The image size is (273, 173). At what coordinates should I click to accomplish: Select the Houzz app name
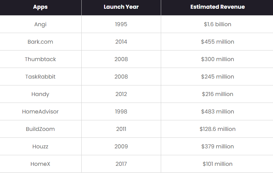40,146
